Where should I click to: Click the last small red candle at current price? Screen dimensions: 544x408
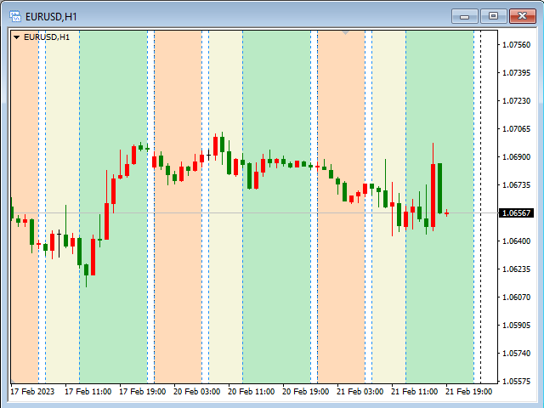446,213
